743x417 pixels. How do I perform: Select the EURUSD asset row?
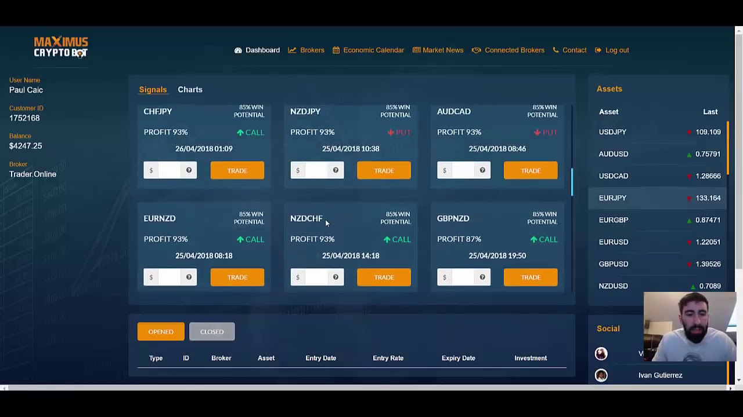(659, 242)
